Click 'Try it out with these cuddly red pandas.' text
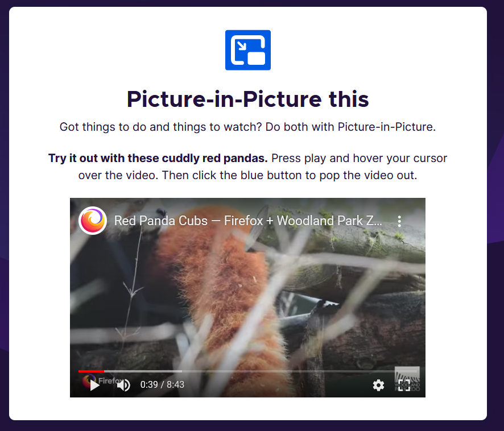The height and width of the screenshot is (431, 504). 158,158
